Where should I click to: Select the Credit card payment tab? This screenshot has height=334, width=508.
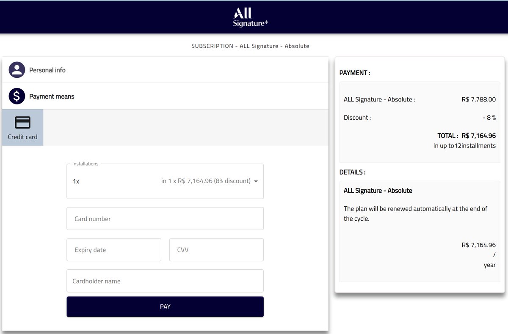pos(22,128)
